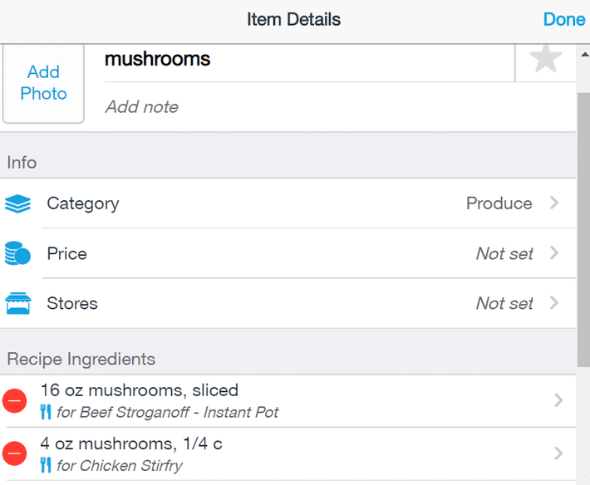
Task: Click the Info section header
Action: pyautogui.click(x=22, y=163)
